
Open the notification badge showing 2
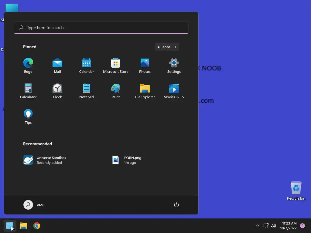coord(302,226)
